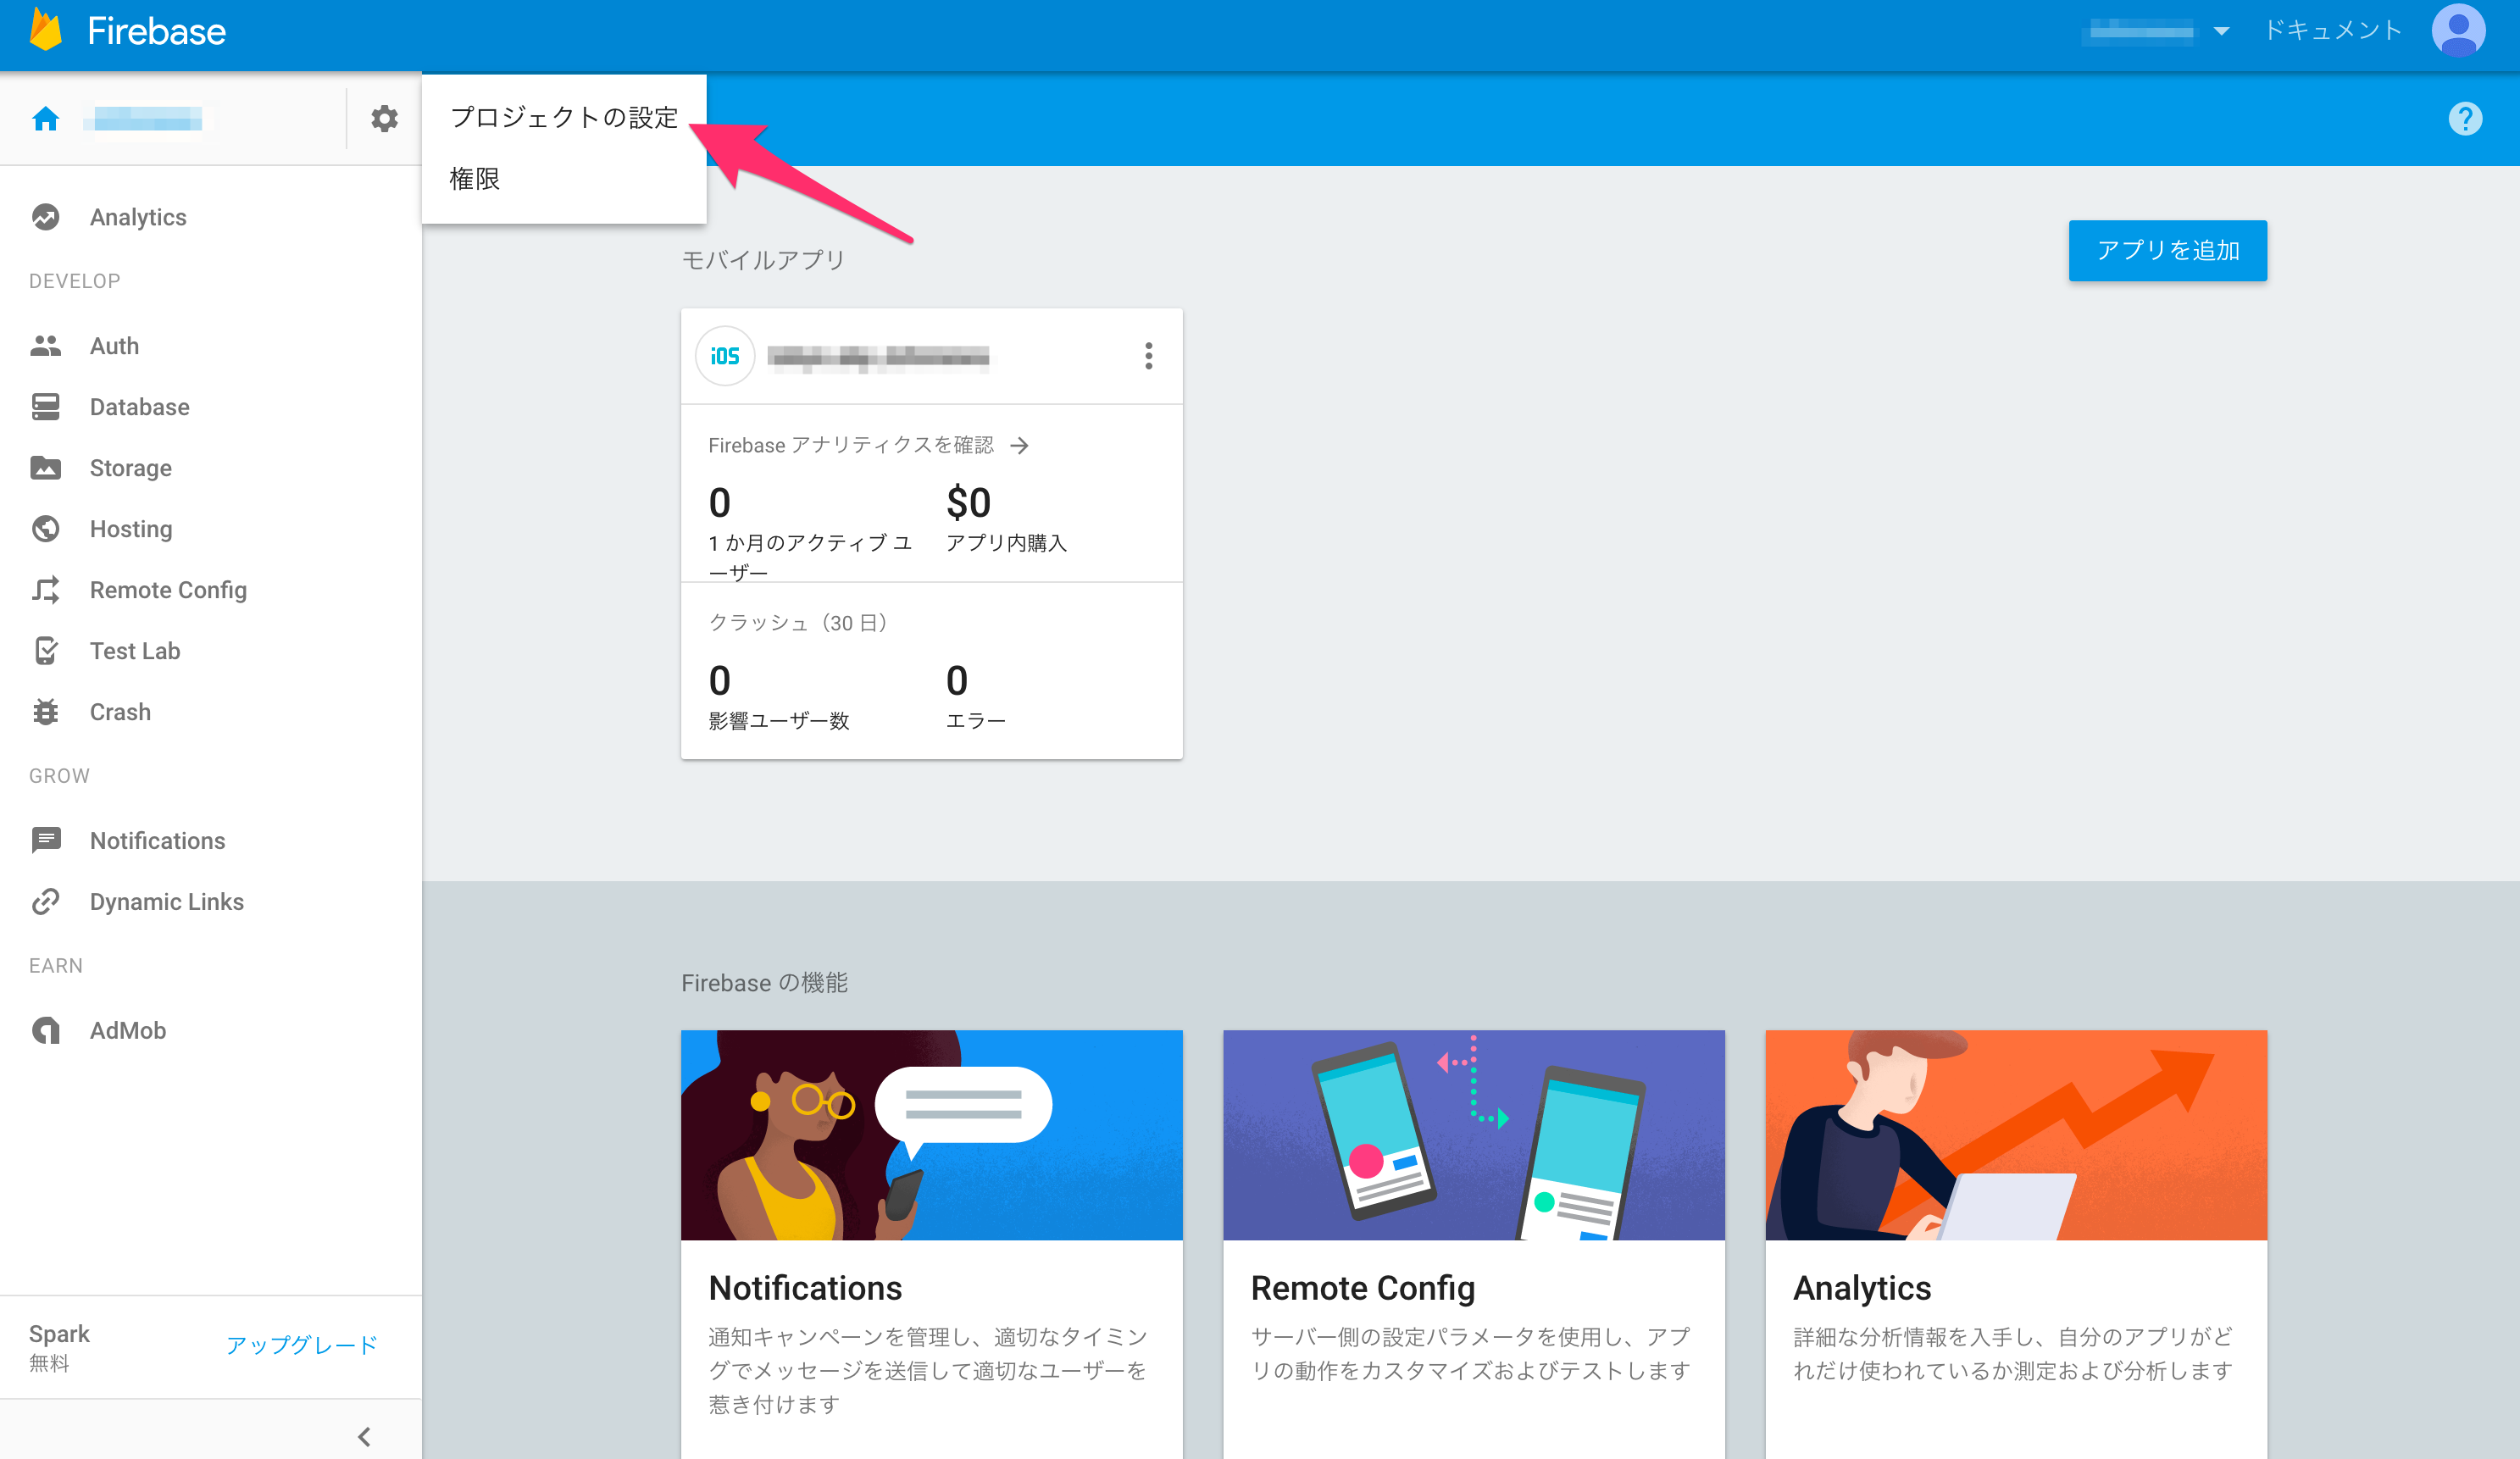Click the settings gear icon
This screenshot has height=1459, width=2520.
point(385,119)
